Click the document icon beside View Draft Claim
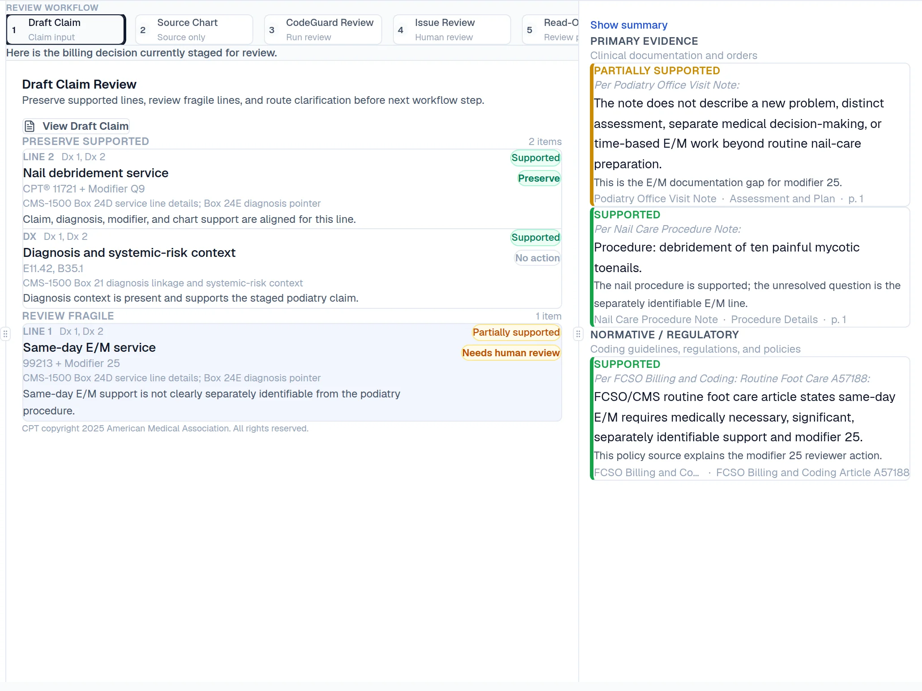This screenshot has height=691, width=922. click(30, 126)
